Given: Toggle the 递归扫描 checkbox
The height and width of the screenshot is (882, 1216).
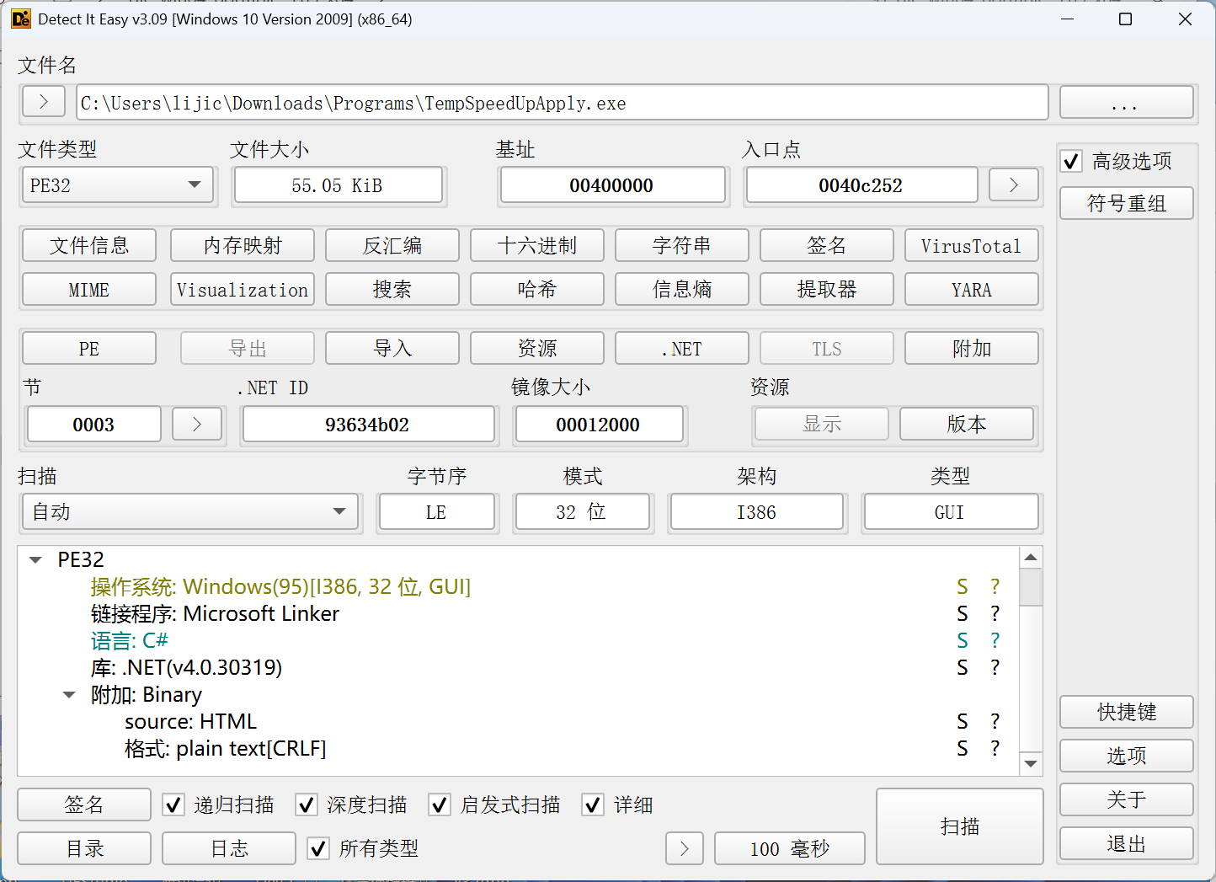Looking at the screenshot, I should point(173,804).
